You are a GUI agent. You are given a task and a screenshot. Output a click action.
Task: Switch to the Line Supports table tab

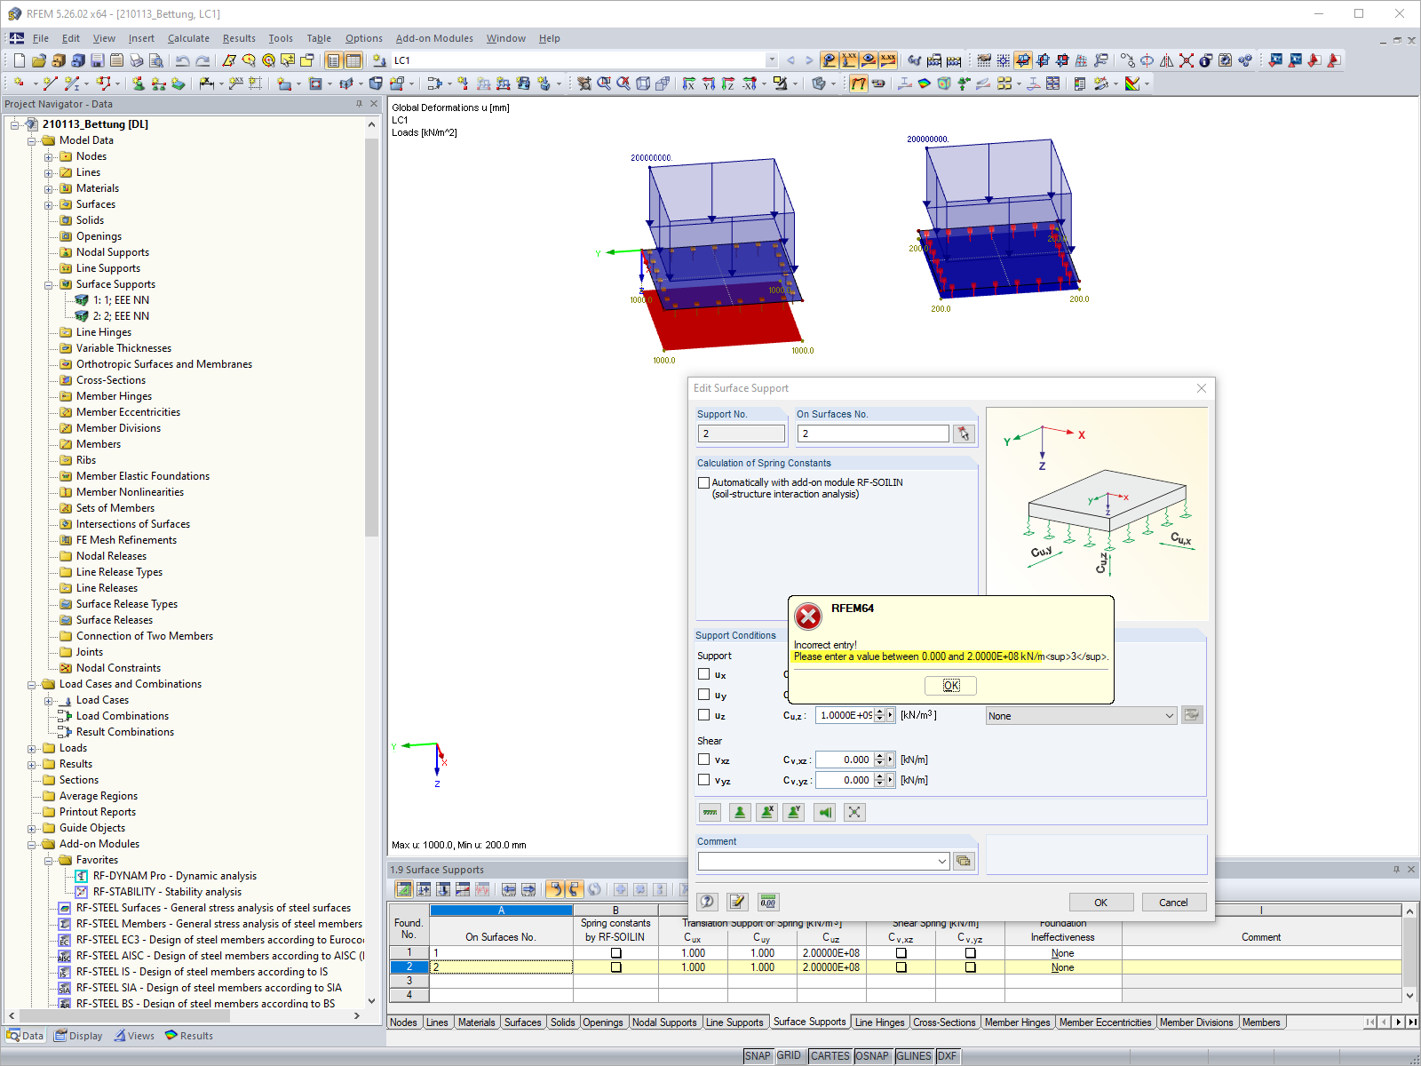pos(734,1022)
